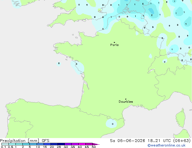
Task: Select the 15 mm legend color swatch
Action: pyautogui.click(x=47, y=144)
